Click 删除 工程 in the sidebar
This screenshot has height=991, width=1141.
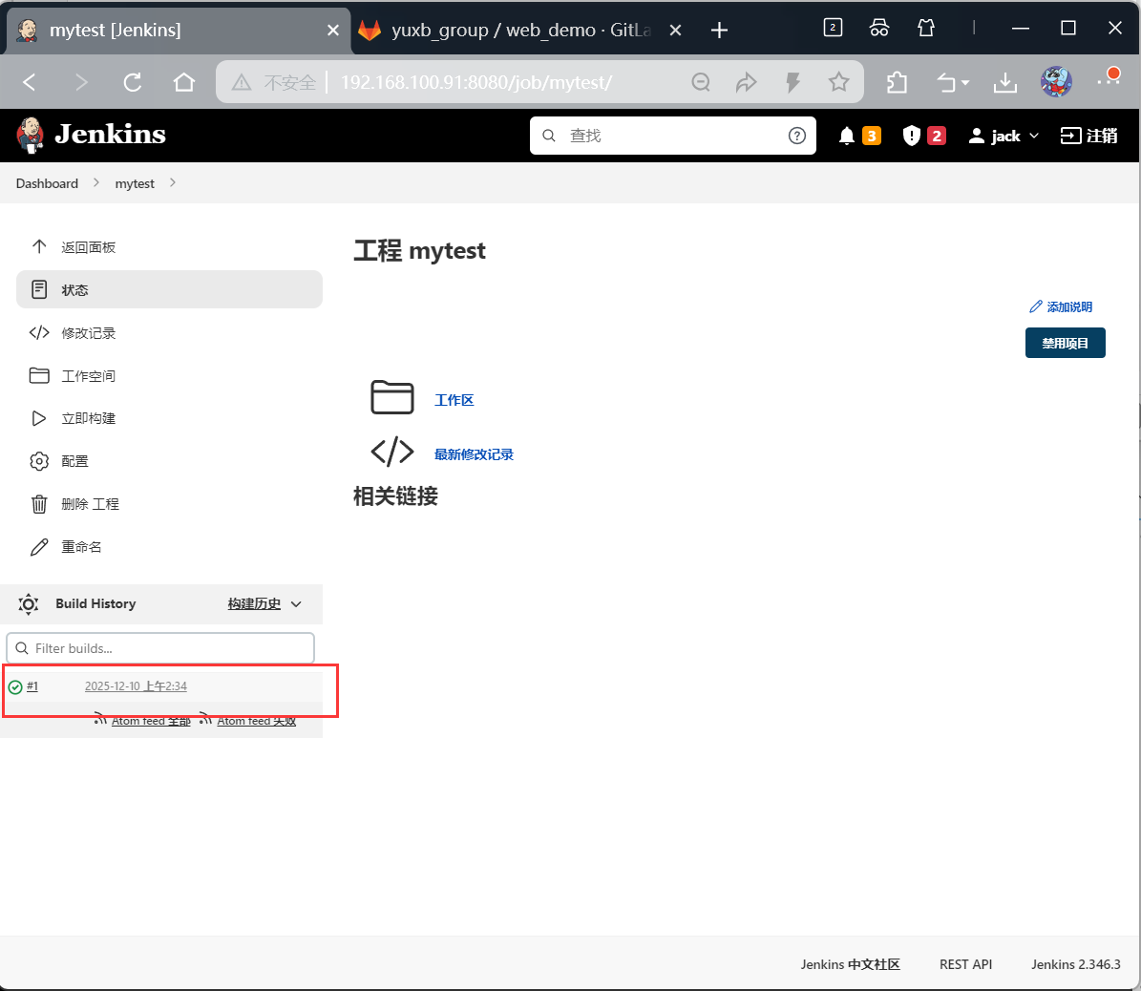click(x=169, y=504)
